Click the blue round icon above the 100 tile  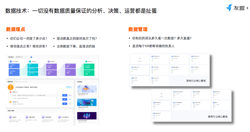(11, 61)
